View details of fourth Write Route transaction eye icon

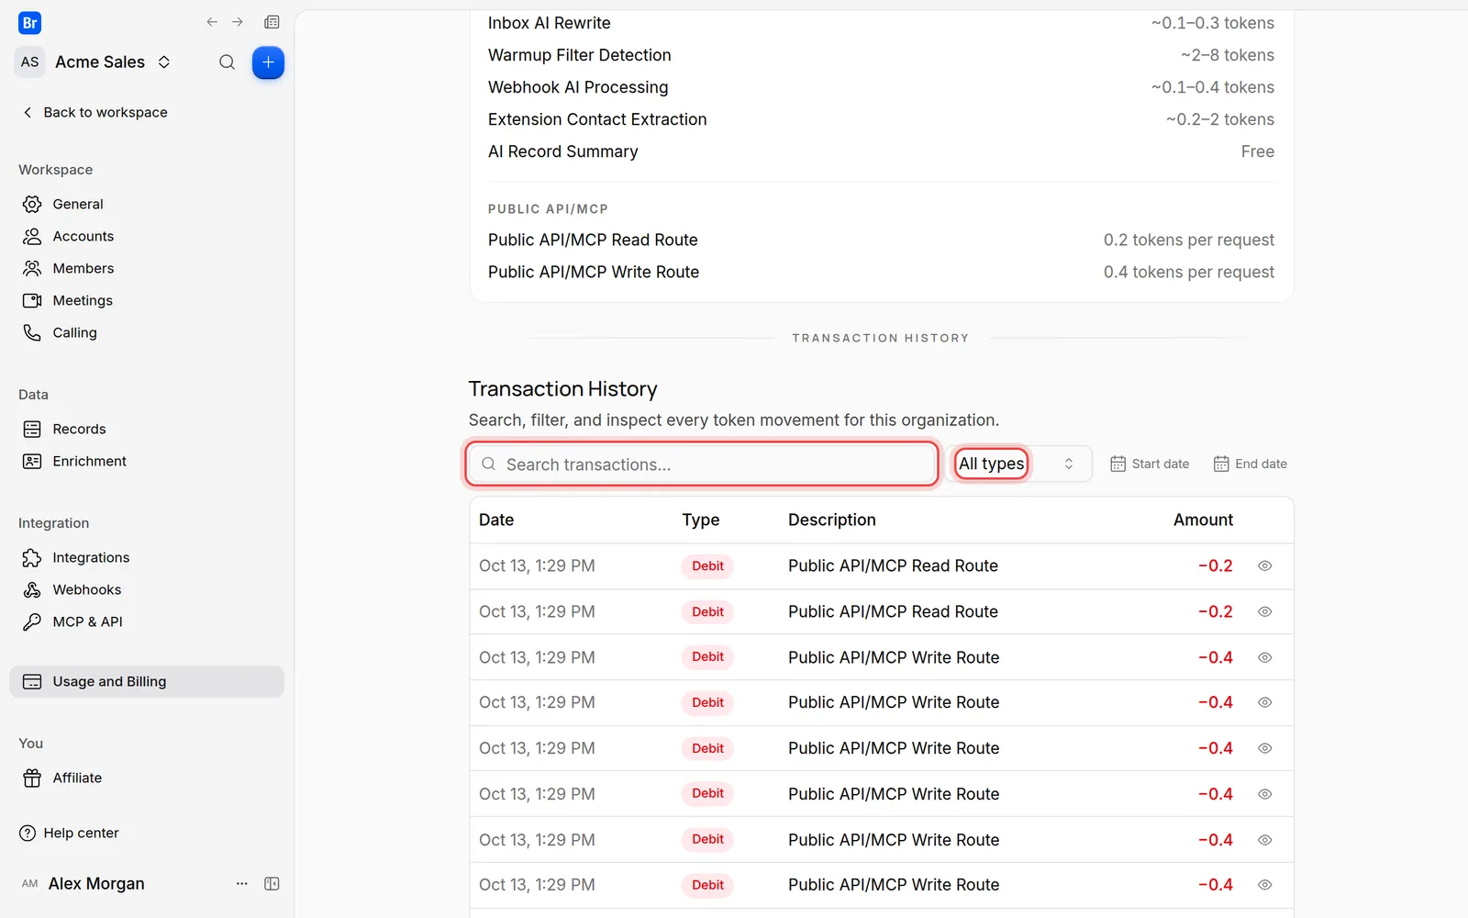(x=1264, y=794)
